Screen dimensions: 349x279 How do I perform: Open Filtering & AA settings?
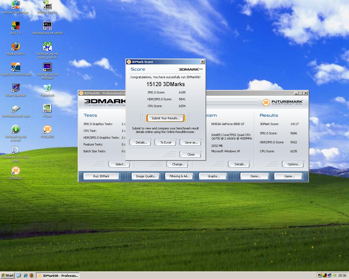pos(180,176)
